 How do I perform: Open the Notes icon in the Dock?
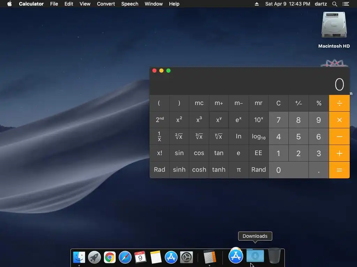pyautogui.click(x=156, y=257)
